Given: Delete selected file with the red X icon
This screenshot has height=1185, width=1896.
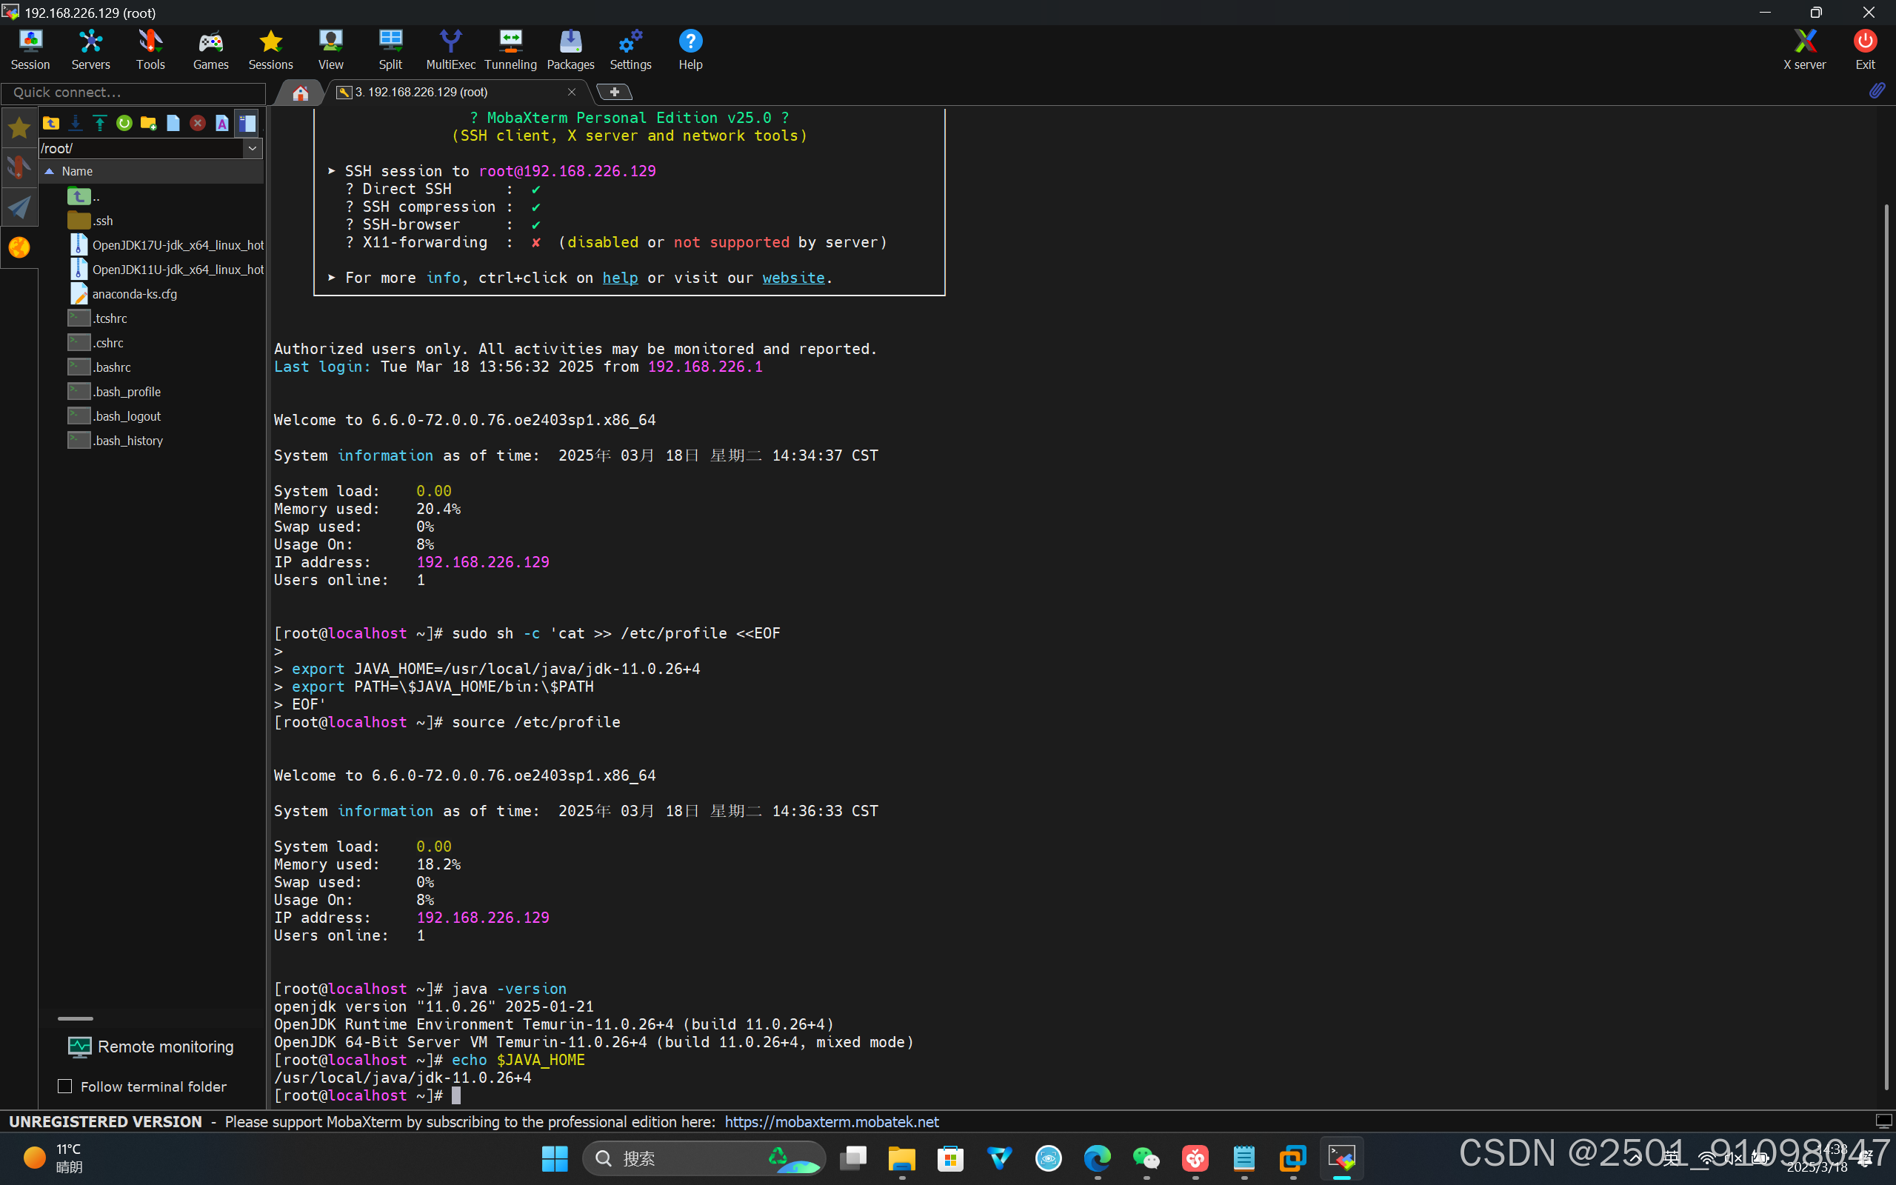Looking at the screenshot, I should click(x=198, y=123).
